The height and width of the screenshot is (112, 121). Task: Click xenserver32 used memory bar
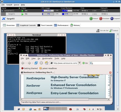[x=67, y=11]
